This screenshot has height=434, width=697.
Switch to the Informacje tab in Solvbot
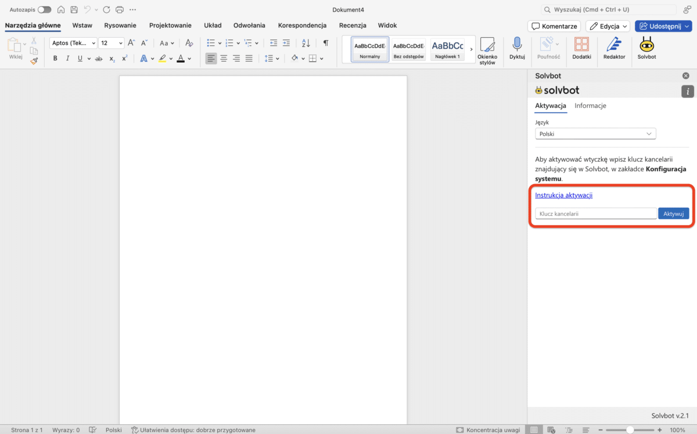coord(591,106)
